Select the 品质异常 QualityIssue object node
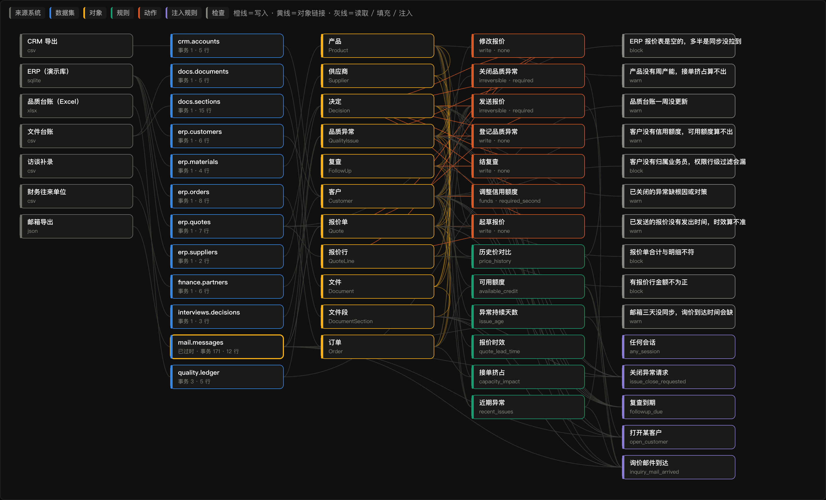Image resolution: width=826 pixels, height=500 pixels. click(x=378, y=136)
